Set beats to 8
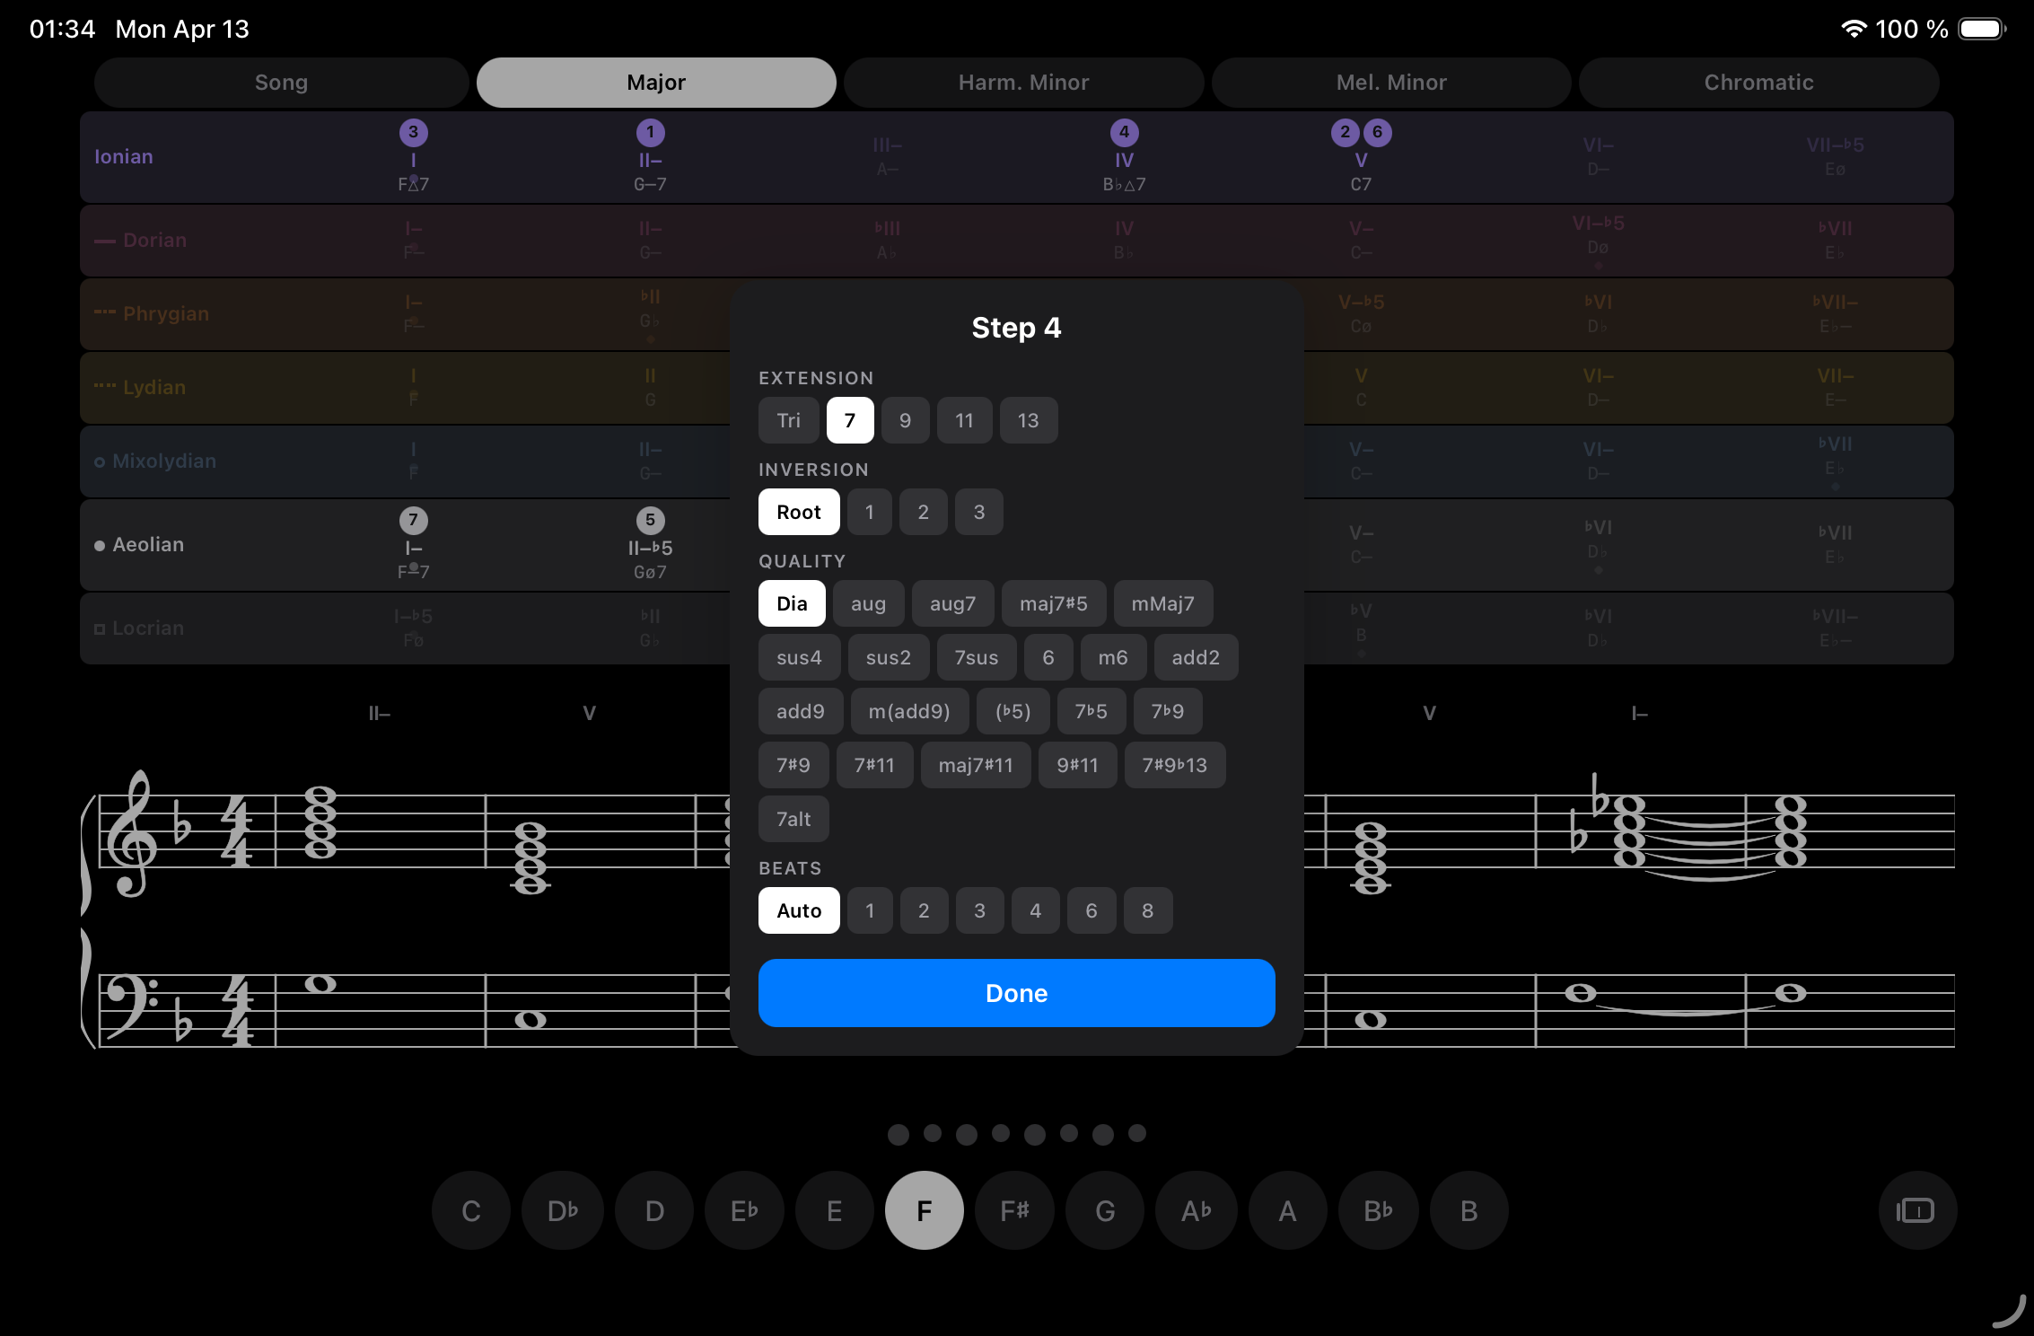Viewport: 2034px width, 1336px height. coord(1148,910)
